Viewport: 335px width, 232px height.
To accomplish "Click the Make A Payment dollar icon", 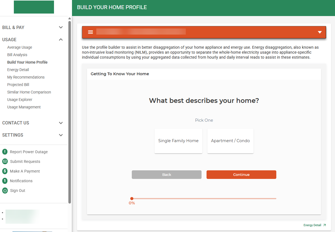I will pos(5,171).
